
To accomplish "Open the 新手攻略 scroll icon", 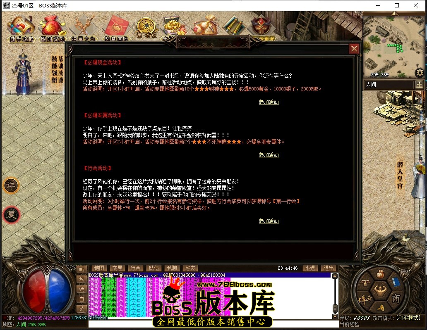I will coord(21,28).
